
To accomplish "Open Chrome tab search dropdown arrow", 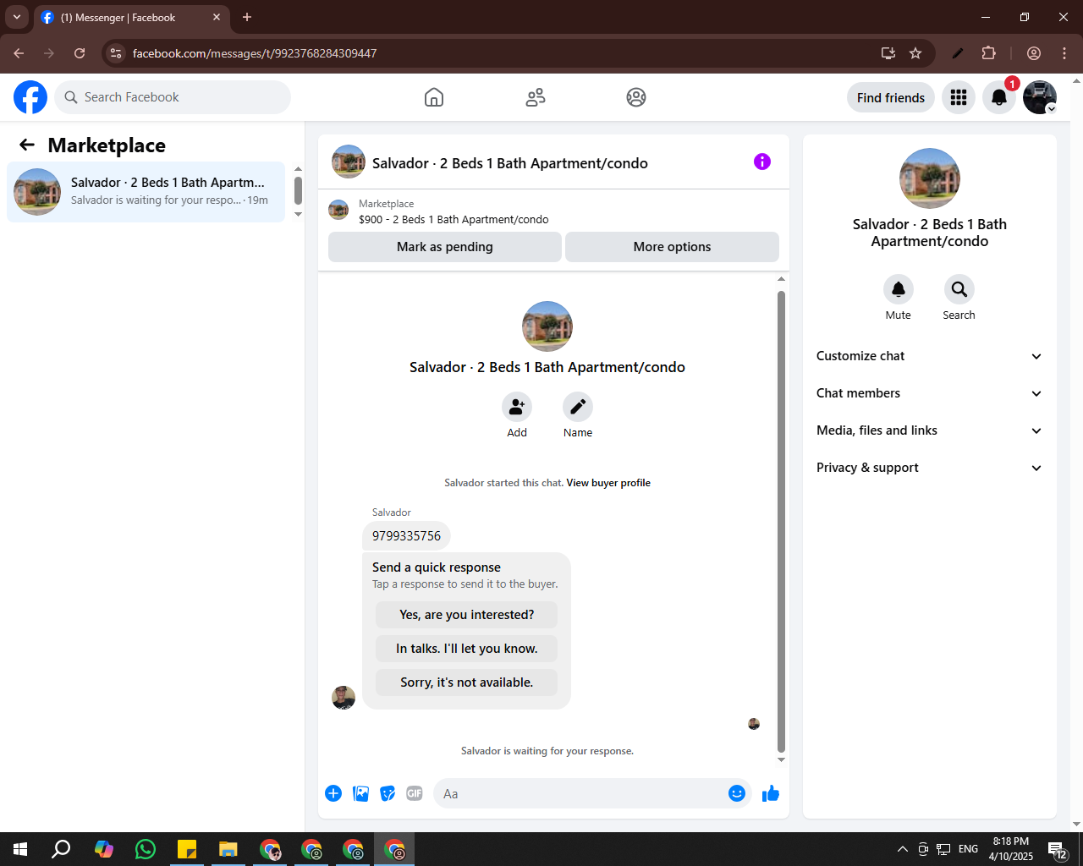I will pos(17,17).
